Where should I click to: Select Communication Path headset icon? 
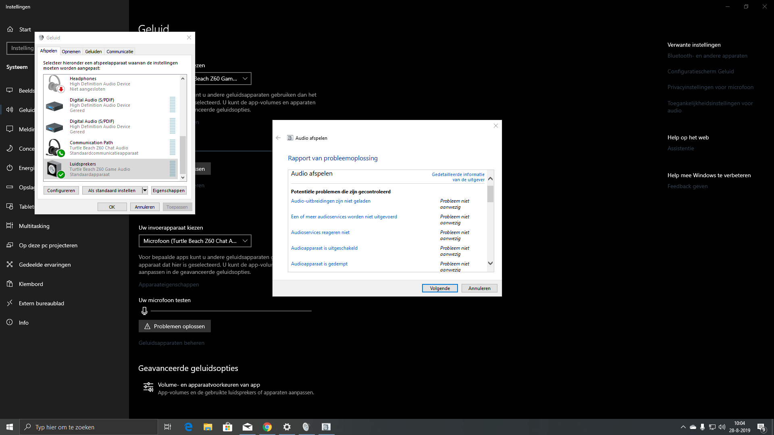pos(55,148)
